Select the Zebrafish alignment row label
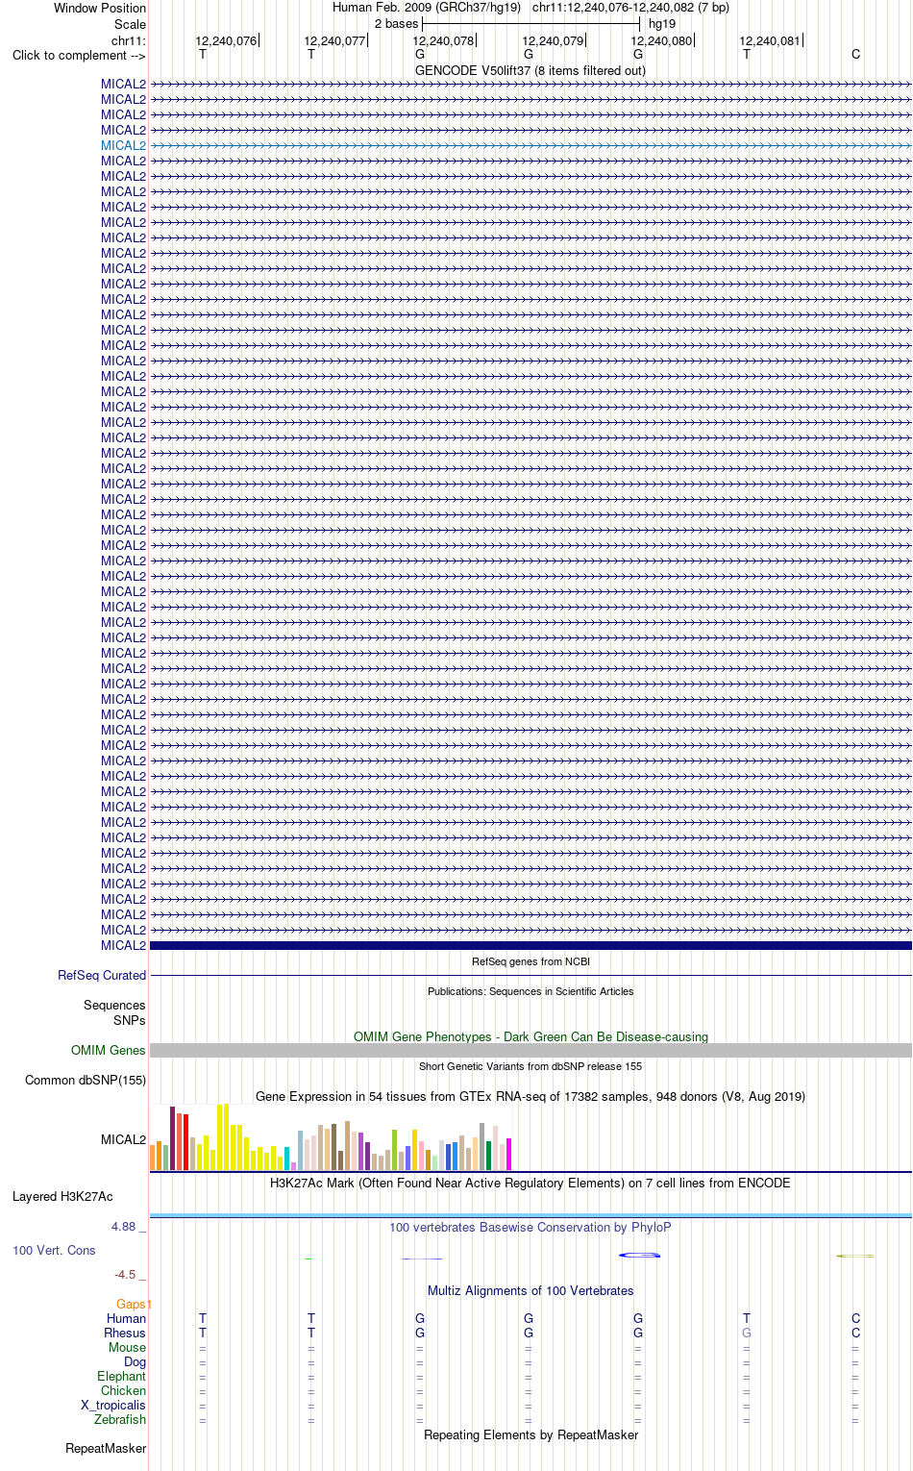Image resolution: width=913 pixels, height=1471 pixels. click(x=120, y=1420)
